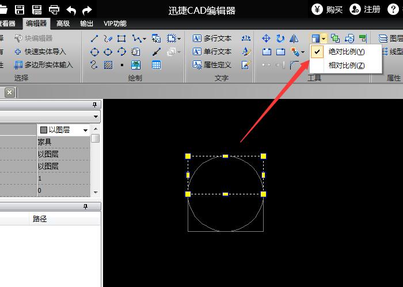403x287 pixels.
Task: Click the Mirror tool icon
Action: click(x=294, y=39)
